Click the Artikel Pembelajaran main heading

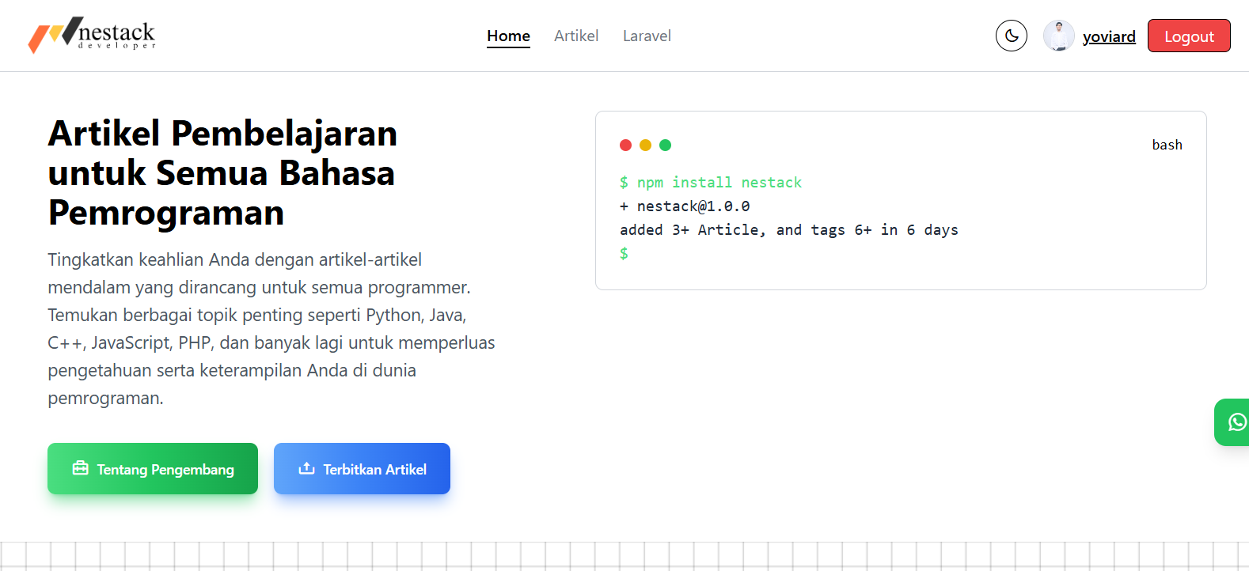coord(222,173)
